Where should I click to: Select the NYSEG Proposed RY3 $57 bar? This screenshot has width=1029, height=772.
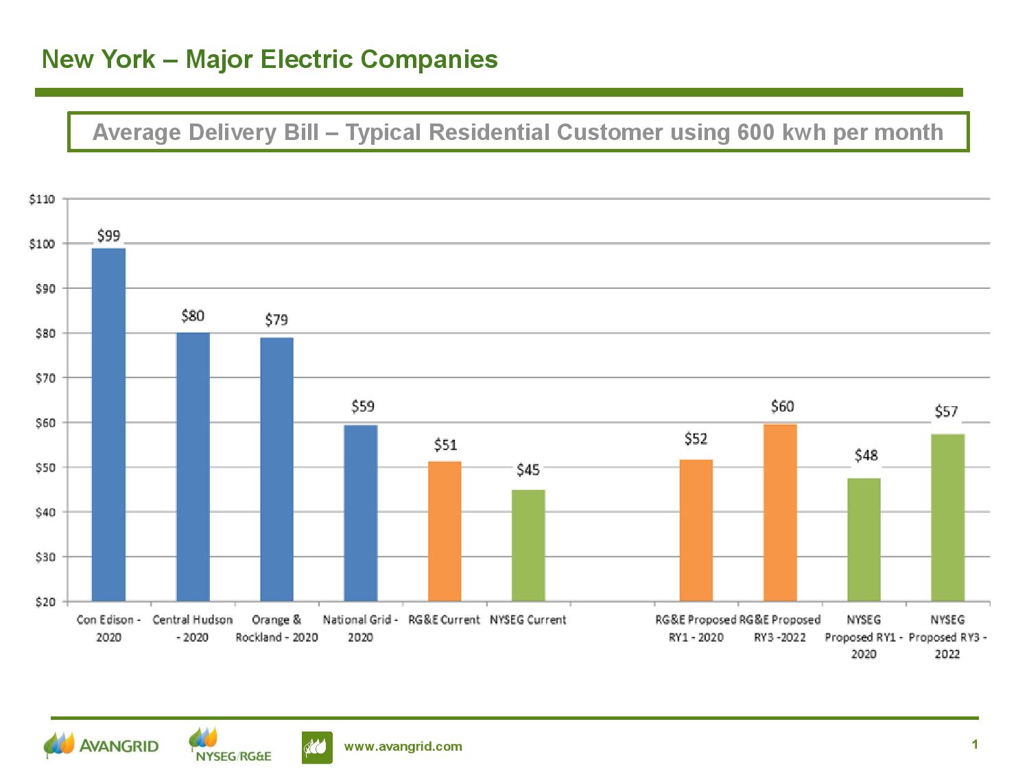pyautogui.click(x=947, y=518)
